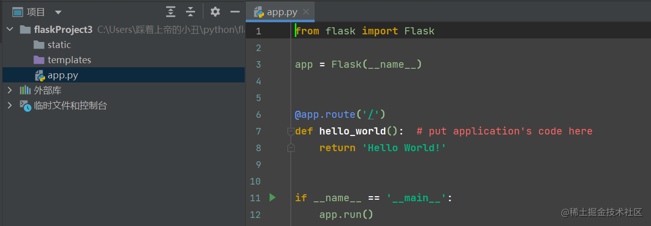
Task: Click the Expand All icon
Action: click(x=171, y=12)
